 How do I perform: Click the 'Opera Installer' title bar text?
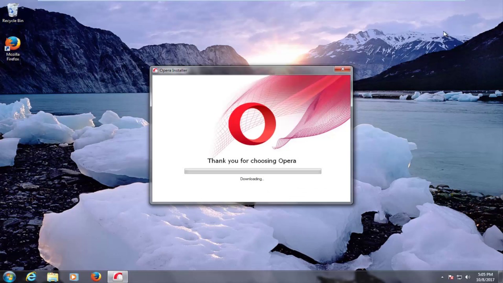tap(173, 70)
